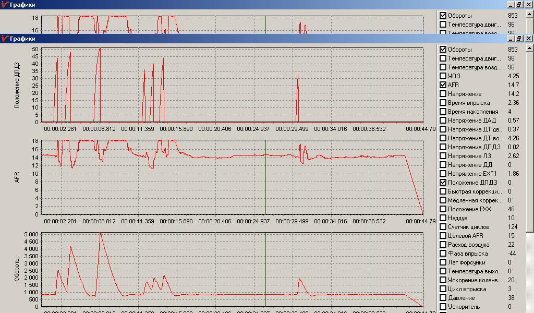
Task: Enable the Время впрыска checkbox
Action: (443, 103)
